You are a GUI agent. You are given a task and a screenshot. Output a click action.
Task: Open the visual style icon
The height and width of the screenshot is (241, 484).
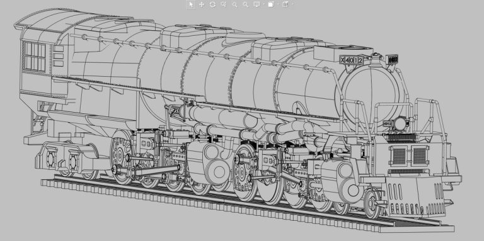coord(271,4)
